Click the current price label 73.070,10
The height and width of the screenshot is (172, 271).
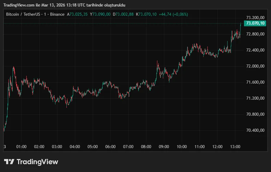(x=255, y=23)
